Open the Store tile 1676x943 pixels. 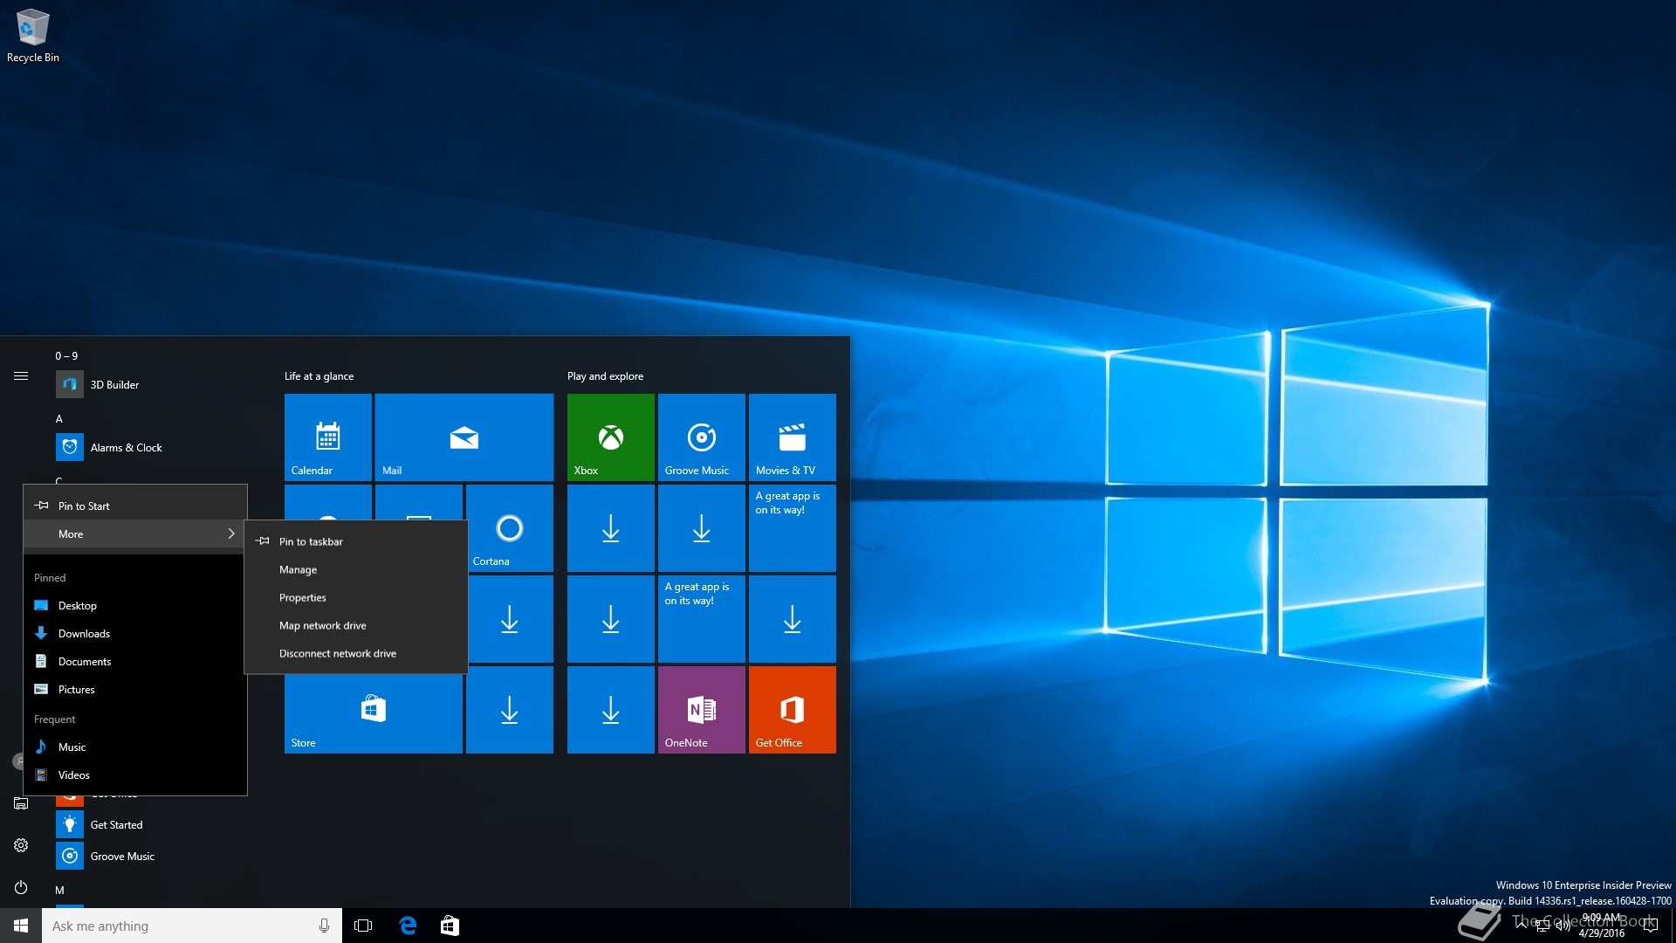tap(374, 709)
